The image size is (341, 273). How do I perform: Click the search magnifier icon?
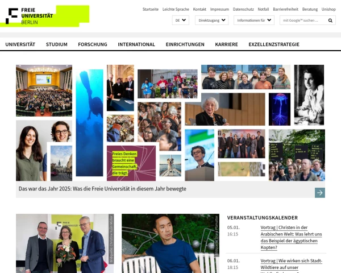(x=330, y=20)
